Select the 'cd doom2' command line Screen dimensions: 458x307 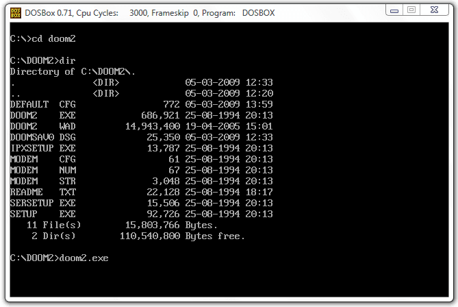pos(42,38)
